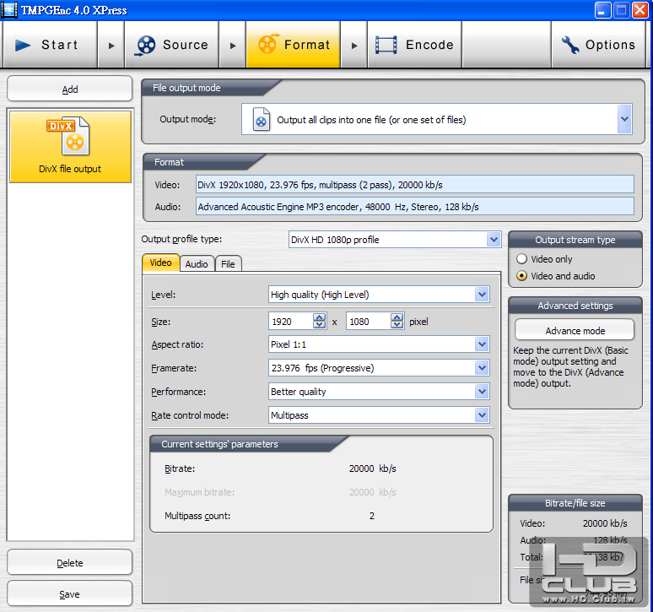Image resolution: width=653 pixels, height=612 pixels.
Task: Increase the width with the spinner up arrow
Action: point(320,317)
